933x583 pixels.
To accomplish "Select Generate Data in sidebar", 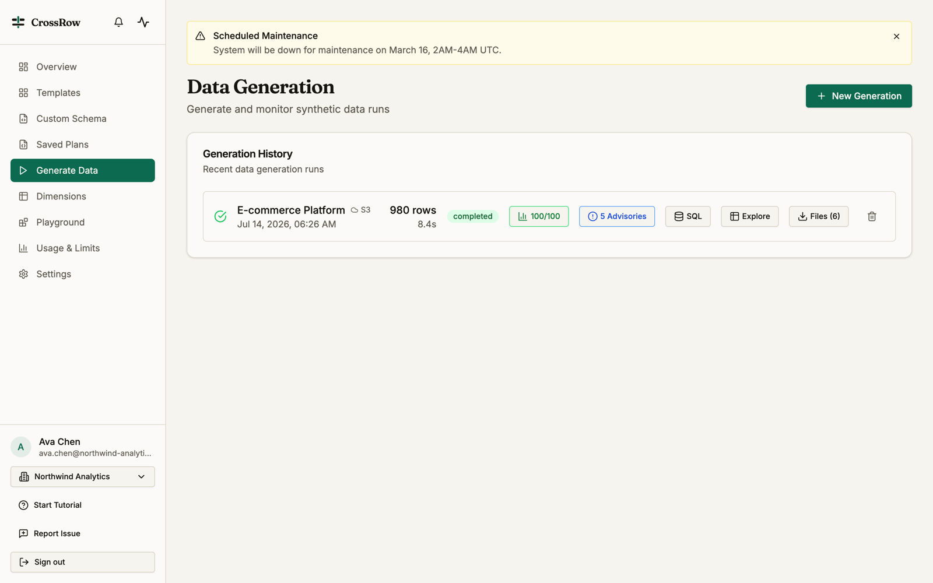I will coord(83,170).
